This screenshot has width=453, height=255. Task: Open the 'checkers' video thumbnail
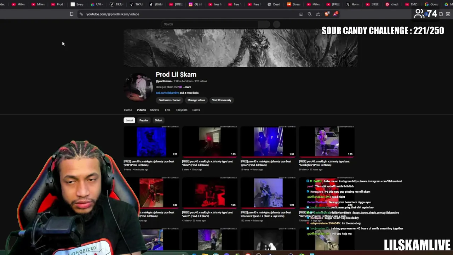point(268,193)
